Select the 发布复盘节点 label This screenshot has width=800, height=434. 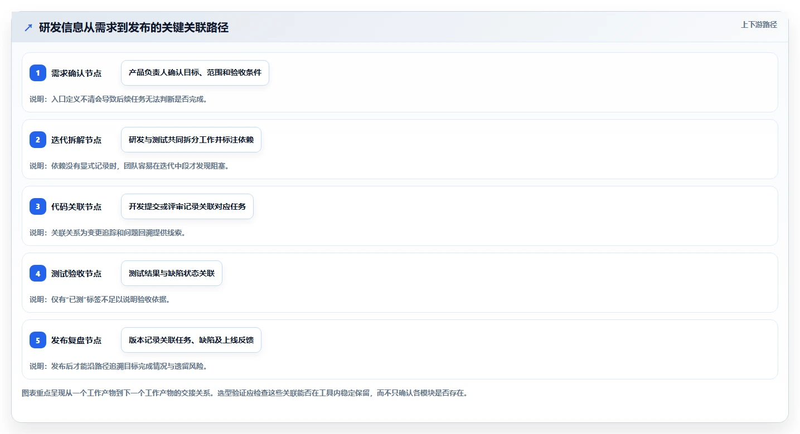(x=76, y=340)
